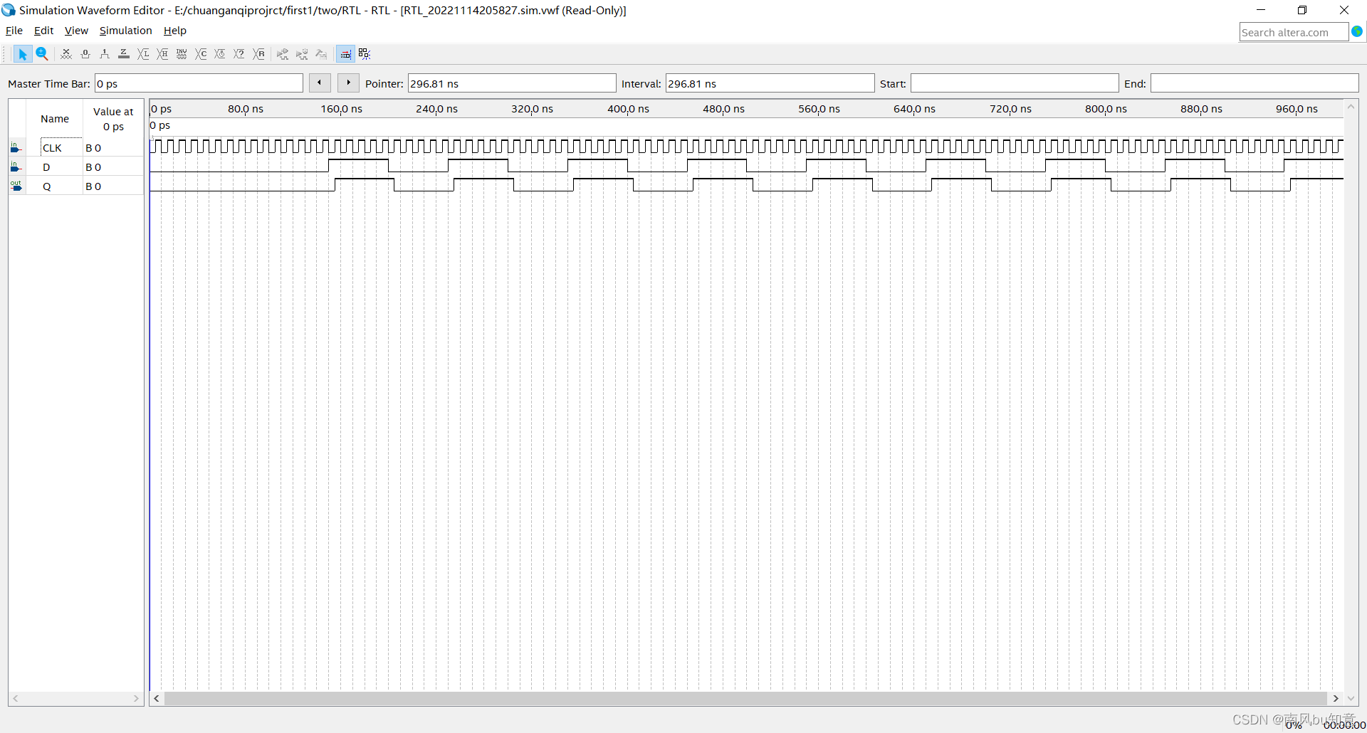Click the B 0 value of CLK
Screen dimensions: 1367x733
(x=93, y=148)
